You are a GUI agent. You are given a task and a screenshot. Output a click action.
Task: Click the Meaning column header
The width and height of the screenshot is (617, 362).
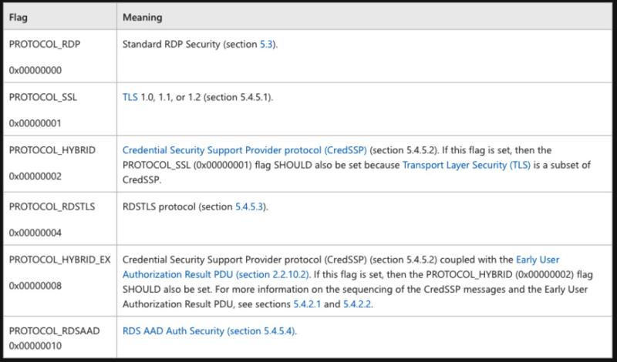[x=143, y=17]
